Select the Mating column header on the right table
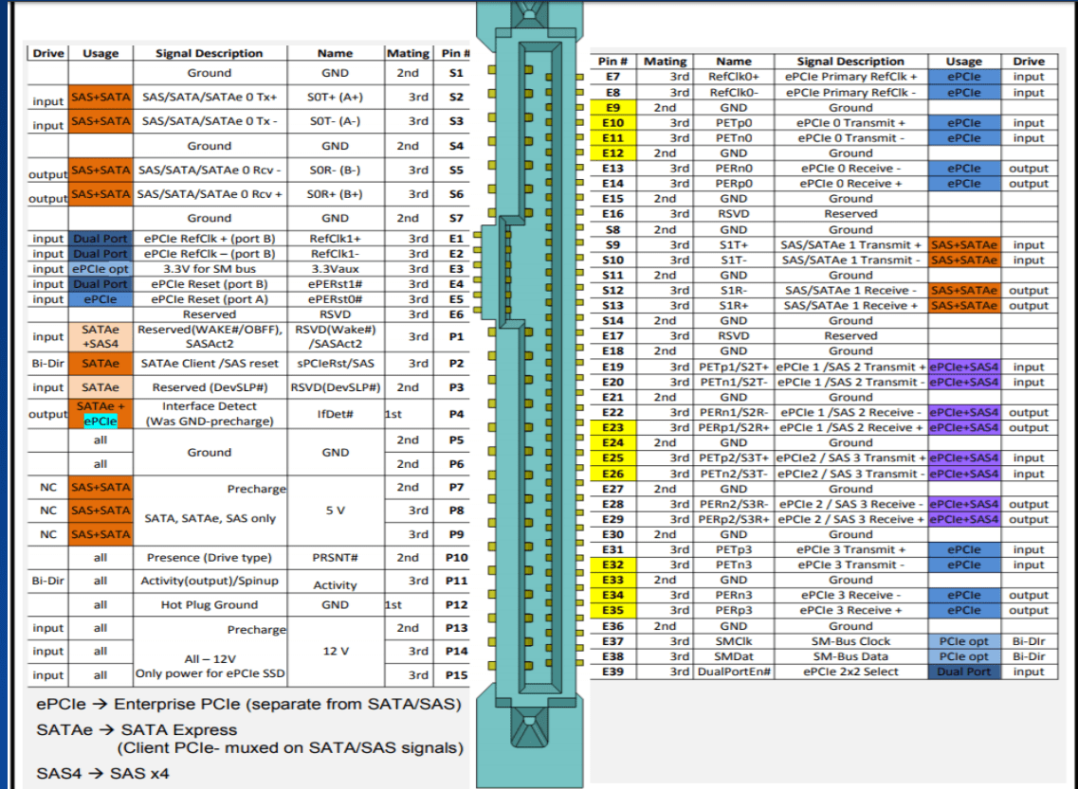Viewport: 1078px width, 789px height. [666, 61]
